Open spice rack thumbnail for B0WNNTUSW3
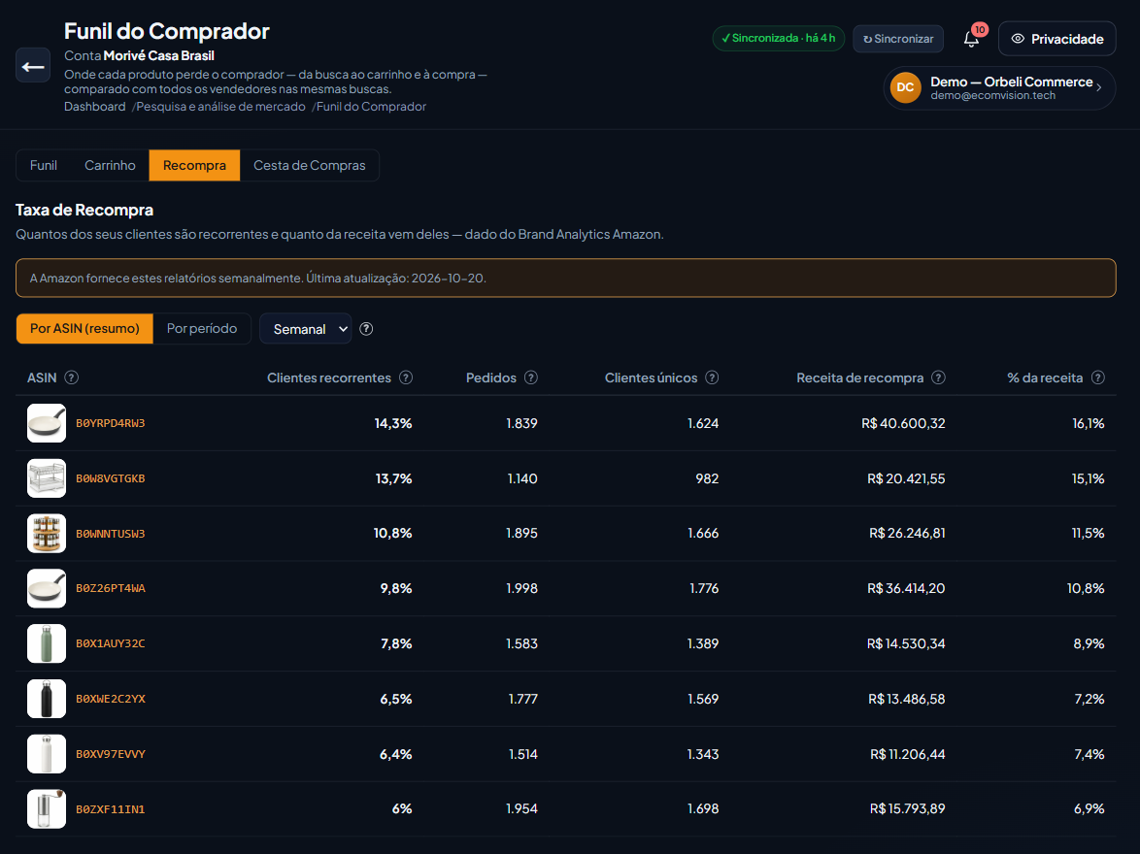The width and height of the screenshot is (1140, 854). point(47,534)
